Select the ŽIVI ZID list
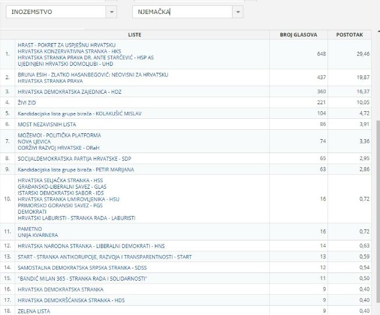The height and width of the screenshot is (315, 380). (x=27, y=102)
